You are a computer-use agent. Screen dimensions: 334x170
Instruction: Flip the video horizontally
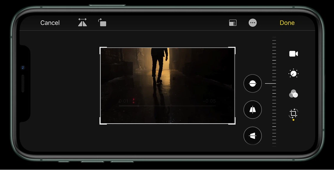(82, 22)
